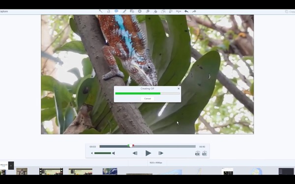Step back one frame
This screenshot has width=295, height=184.
pyautogui.click(x=135, y=153)
